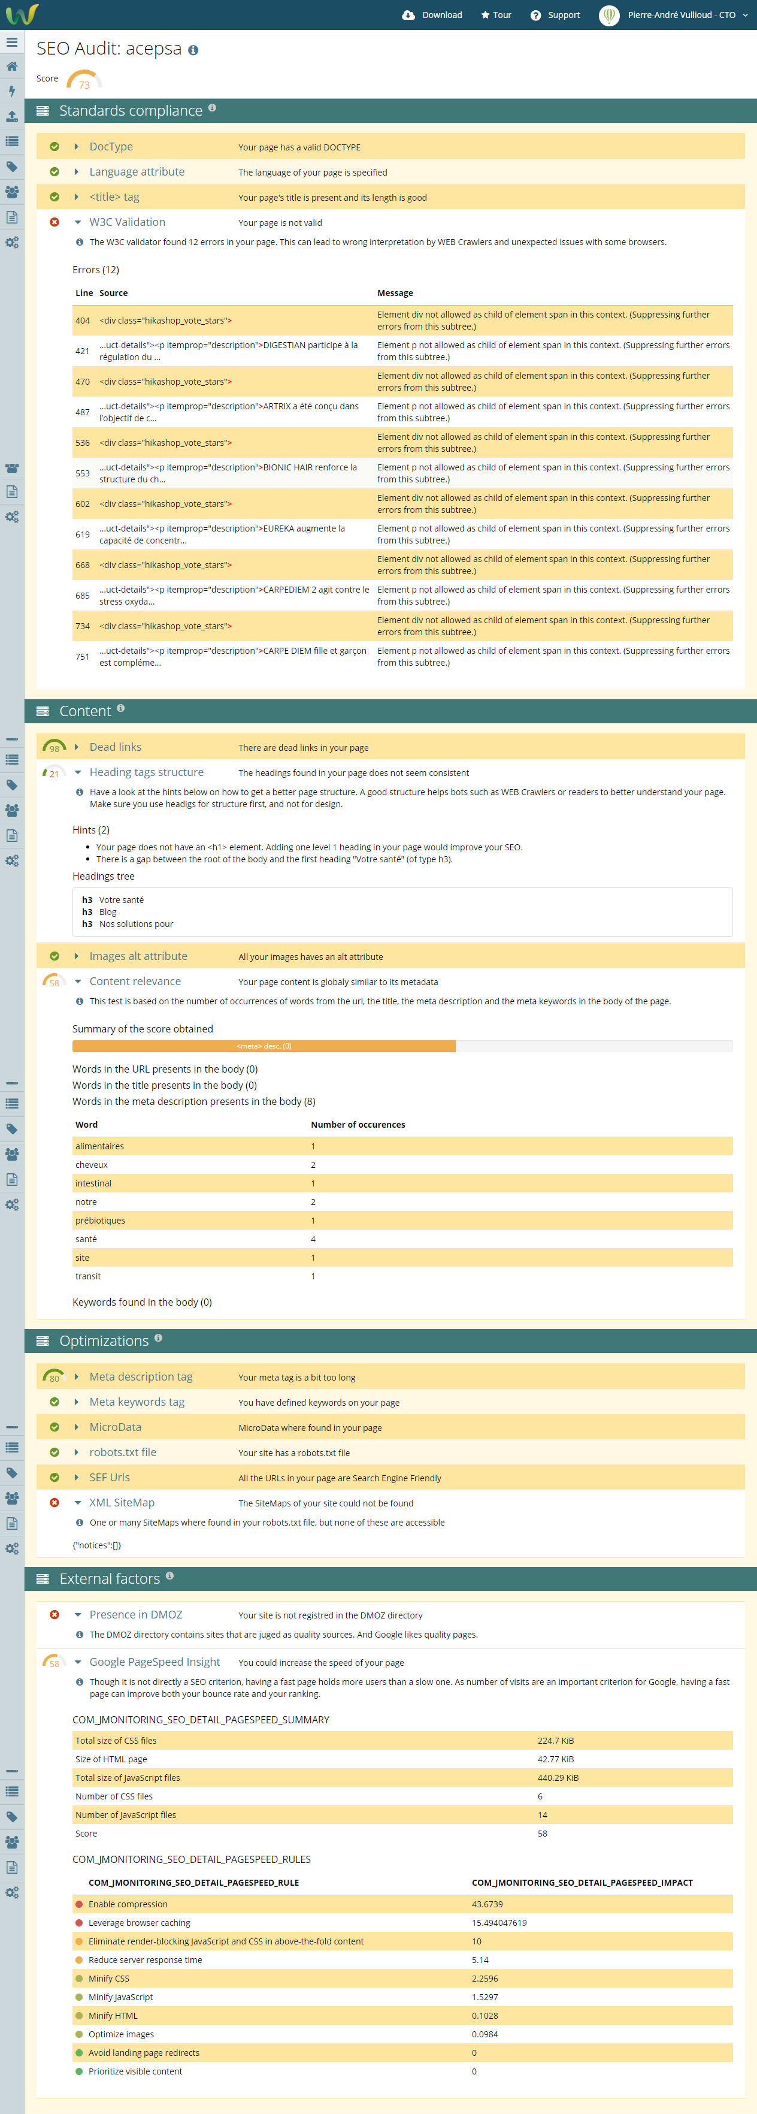Click info icon under Heading tags structure
The width and height of the screenshot is (757, 2114).
coord(80,792)
